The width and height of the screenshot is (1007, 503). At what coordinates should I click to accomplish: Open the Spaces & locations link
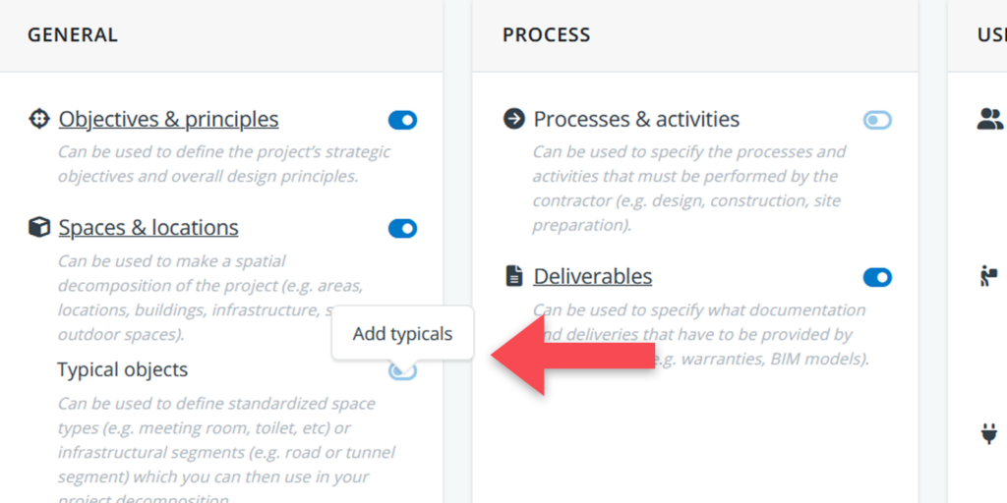coord(148,228)
